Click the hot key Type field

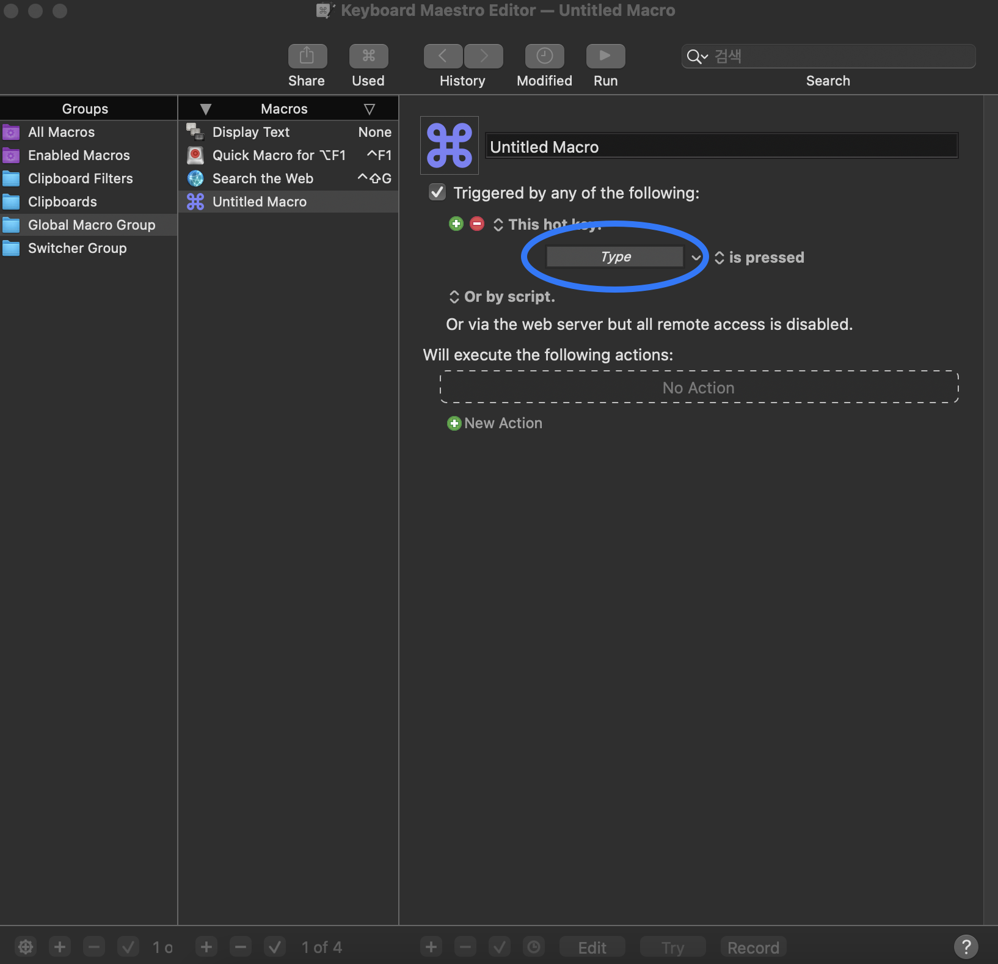tap(615, 257)
